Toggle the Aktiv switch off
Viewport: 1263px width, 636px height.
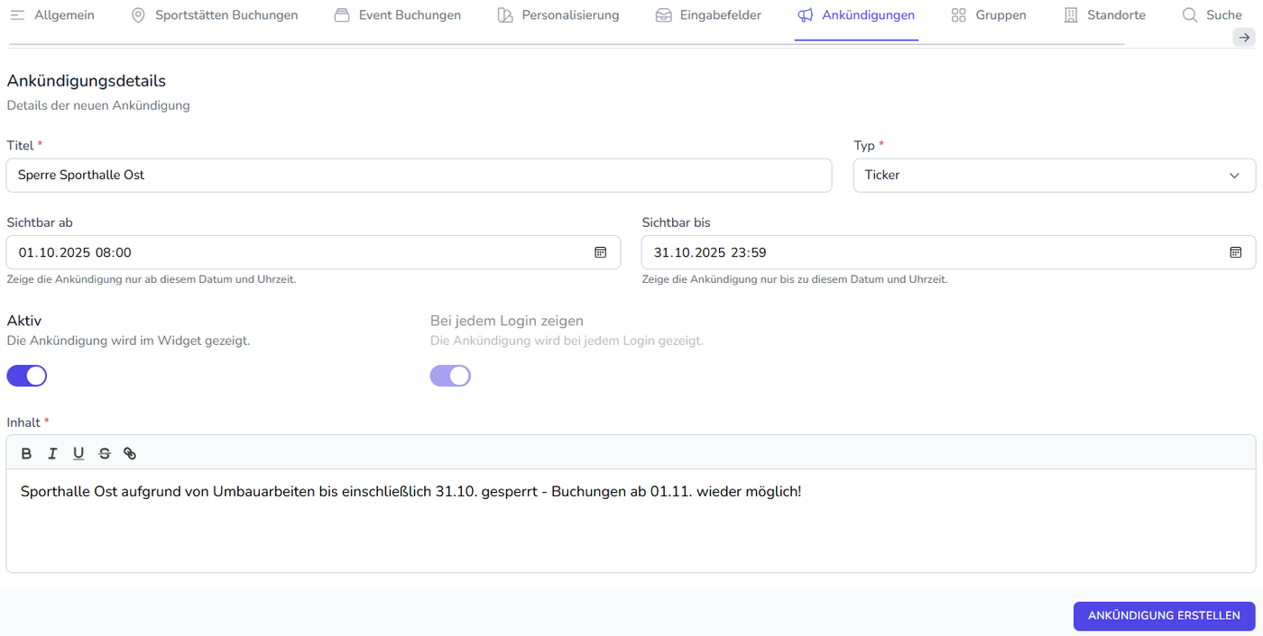point(27,376)
